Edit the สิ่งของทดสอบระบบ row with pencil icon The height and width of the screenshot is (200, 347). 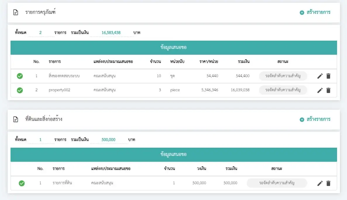point(320,76)
